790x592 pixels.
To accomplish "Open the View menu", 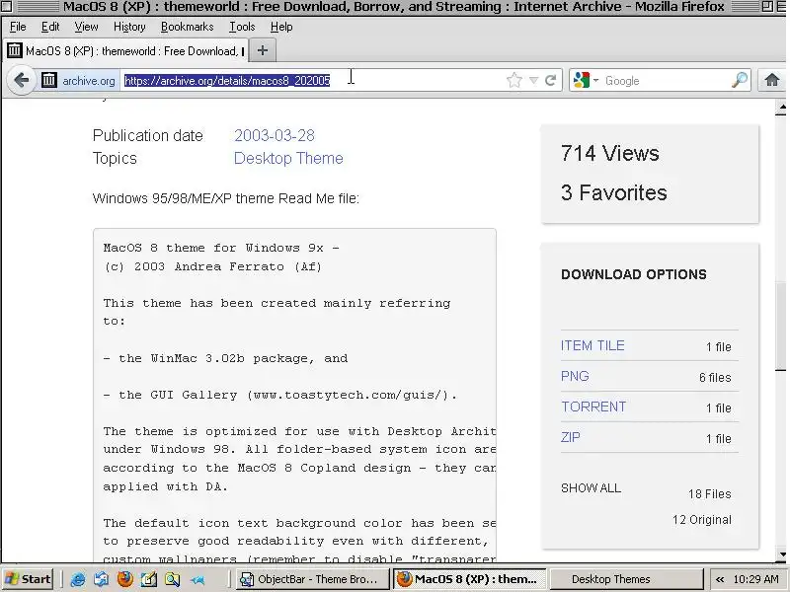I will (x=86, y=27).
